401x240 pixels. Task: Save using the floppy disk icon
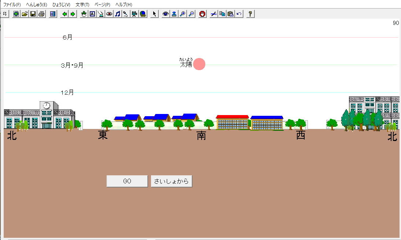click(33, 14)
